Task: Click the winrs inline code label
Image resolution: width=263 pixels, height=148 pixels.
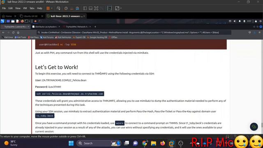Action: click(x=120, y=123)
